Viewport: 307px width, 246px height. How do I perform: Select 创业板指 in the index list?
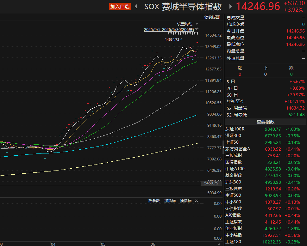tap(266, 228)
